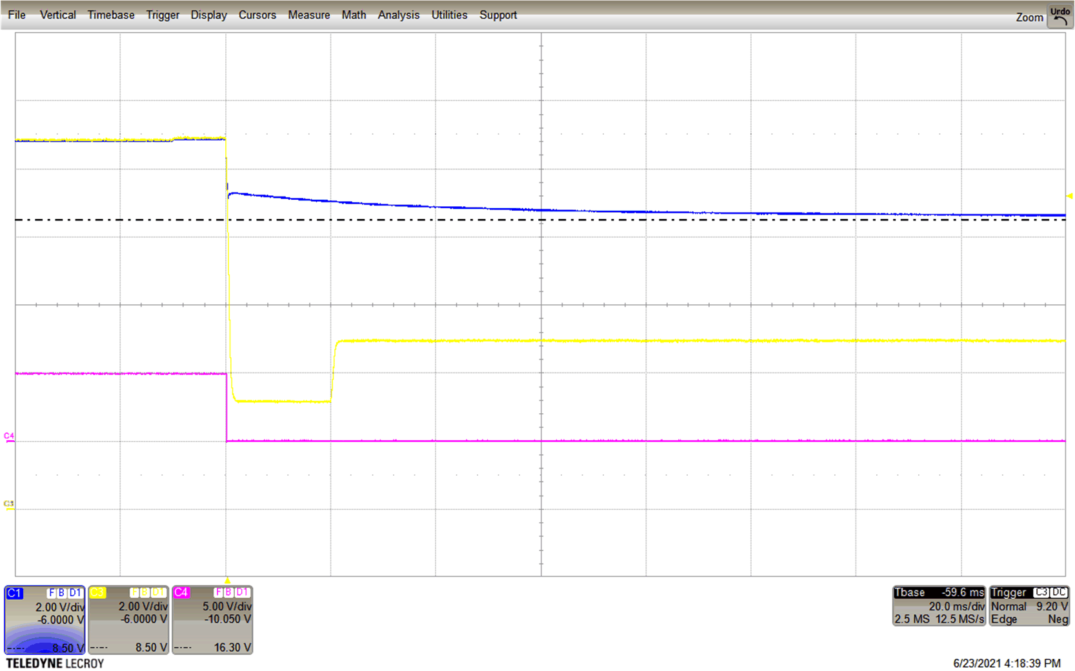1075x671 pixels.
Task: Click the Zoom button
Action: point(1030,17)
